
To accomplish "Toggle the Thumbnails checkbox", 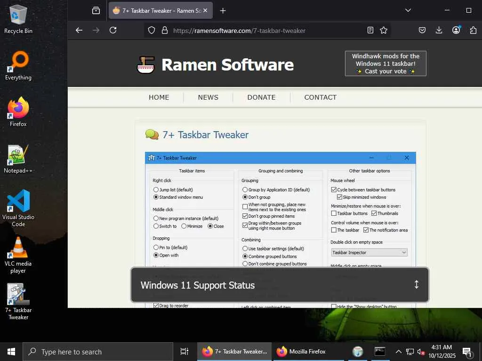I will [374, 213].
